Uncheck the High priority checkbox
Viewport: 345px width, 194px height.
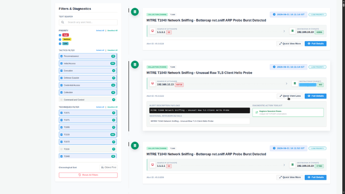(x=60, y=35)
